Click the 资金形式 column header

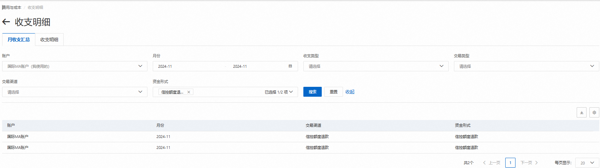tap(463, 125)
